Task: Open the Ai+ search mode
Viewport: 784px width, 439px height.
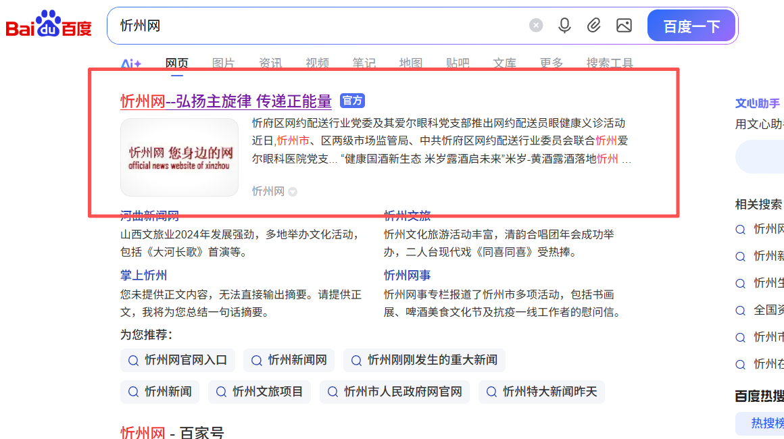Action: 130,63
